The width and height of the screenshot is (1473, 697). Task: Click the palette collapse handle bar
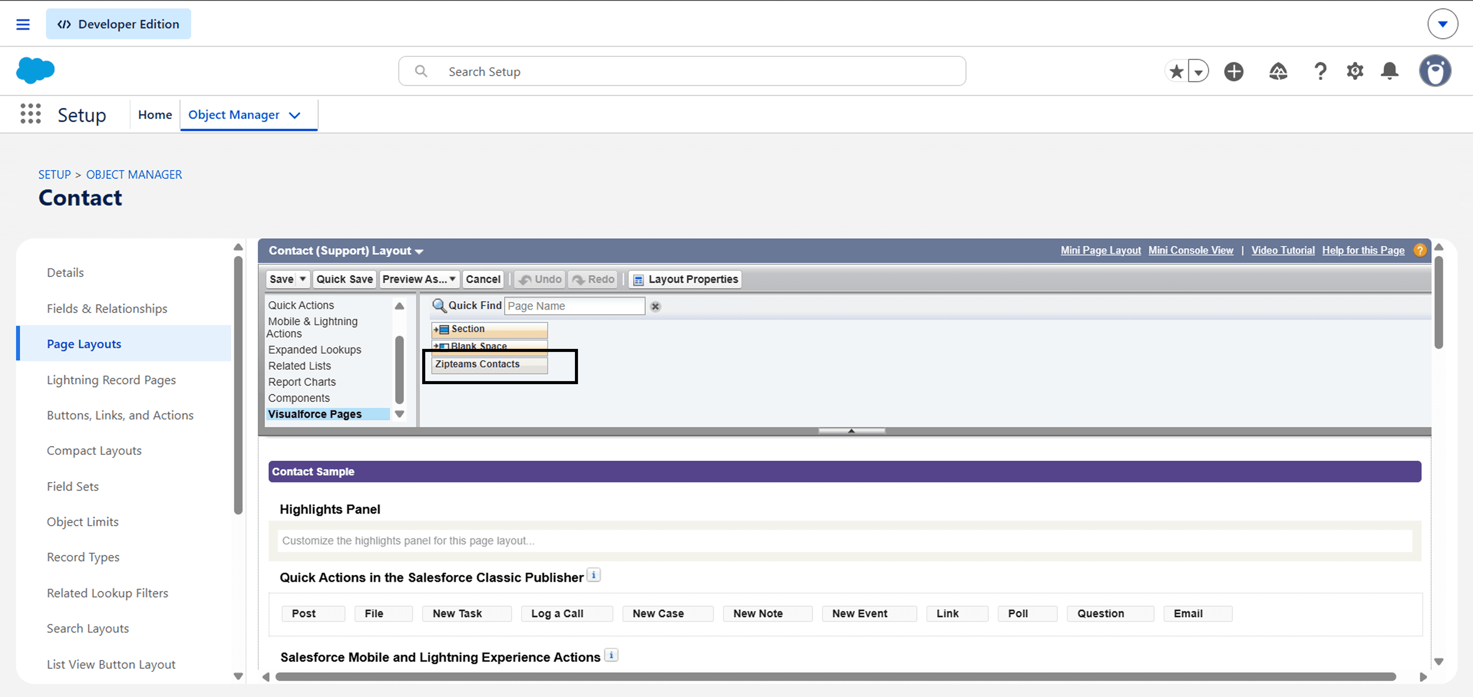[851, 431]
